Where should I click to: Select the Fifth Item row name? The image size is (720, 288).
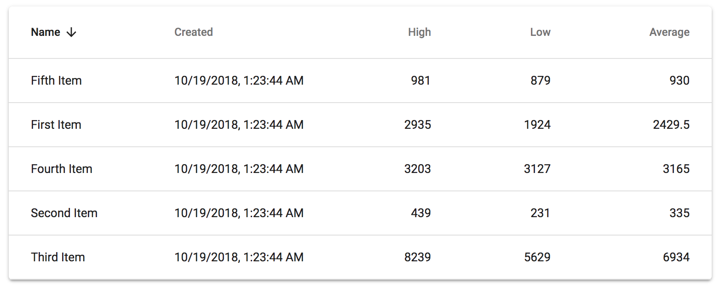click(56, 81)
